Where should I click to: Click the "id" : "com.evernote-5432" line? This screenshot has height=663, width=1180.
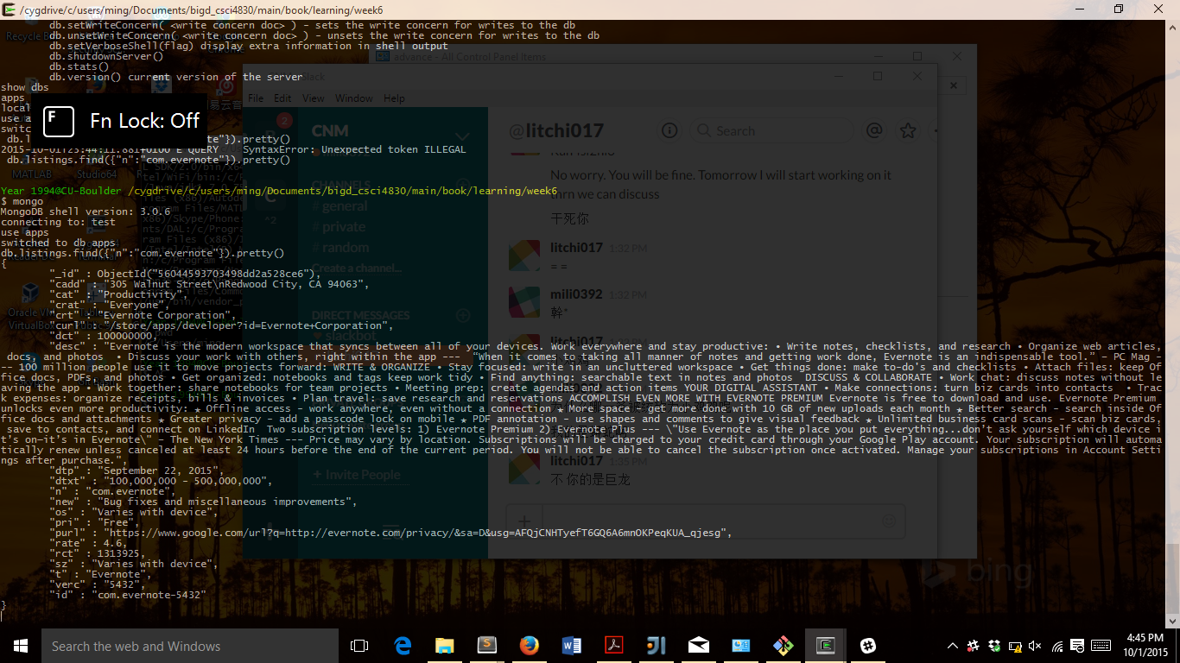tap(128, 595)
